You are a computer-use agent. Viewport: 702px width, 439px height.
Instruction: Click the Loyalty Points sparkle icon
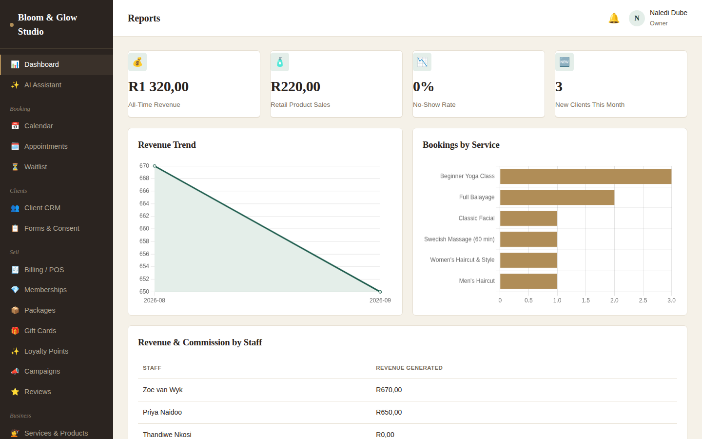15,351
